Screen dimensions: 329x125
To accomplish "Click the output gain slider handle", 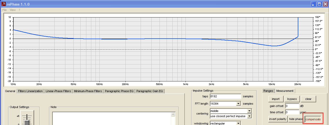I will (x=27, y=122).
